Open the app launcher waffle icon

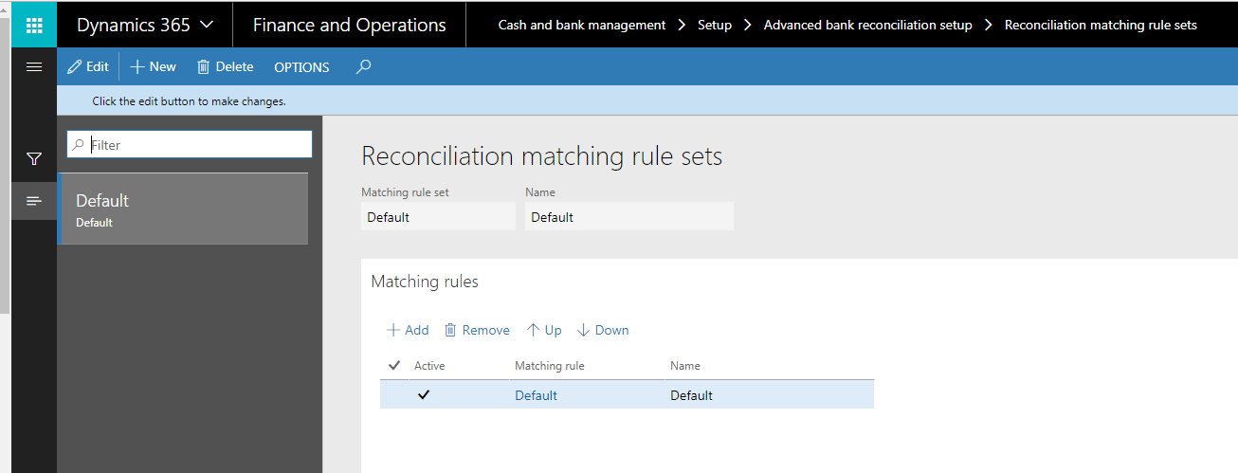tap(34, 26)
